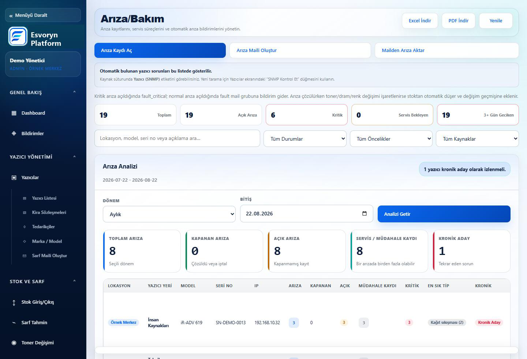Click the Kira Sözleşmeleri icon
Screen dimensions: 527x359
tap(25, 212)
